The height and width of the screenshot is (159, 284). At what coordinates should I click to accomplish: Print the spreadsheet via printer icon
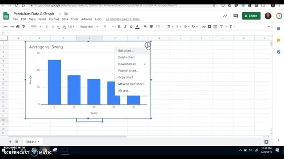tap(18, 26)
